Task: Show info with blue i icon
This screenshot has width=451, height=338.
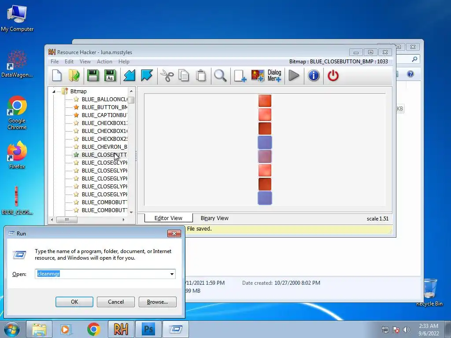Action: 314,76
